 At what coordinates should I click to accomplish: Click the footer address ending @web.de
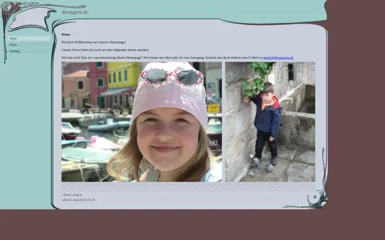click(x=78, y=200)
